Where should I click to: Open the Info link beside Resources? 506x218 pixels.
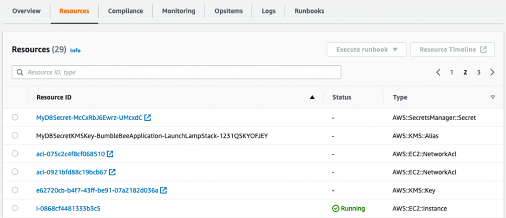tap(75, 50)
